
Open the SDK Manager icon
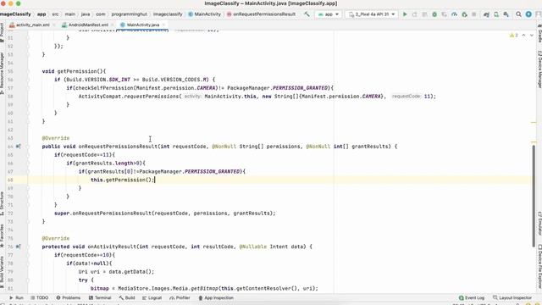(x=506, y=14)
